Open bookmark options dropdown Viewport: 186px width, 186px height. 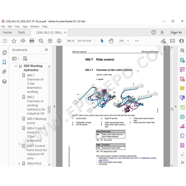tap(15, 59)
